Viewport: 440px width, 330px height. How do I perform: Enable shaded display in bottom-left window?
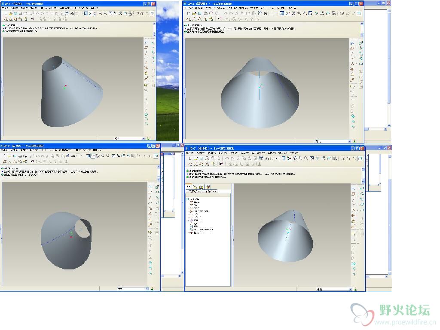(x=156, y=156)
